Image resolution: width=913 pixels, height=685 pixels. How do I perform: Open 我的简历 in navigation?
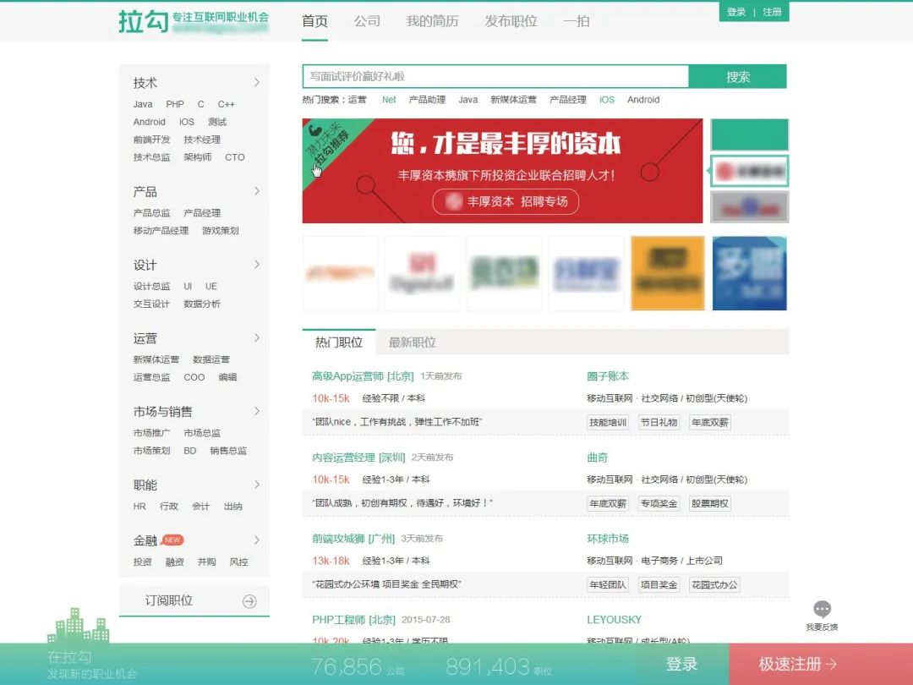click(x=432, y=21)
